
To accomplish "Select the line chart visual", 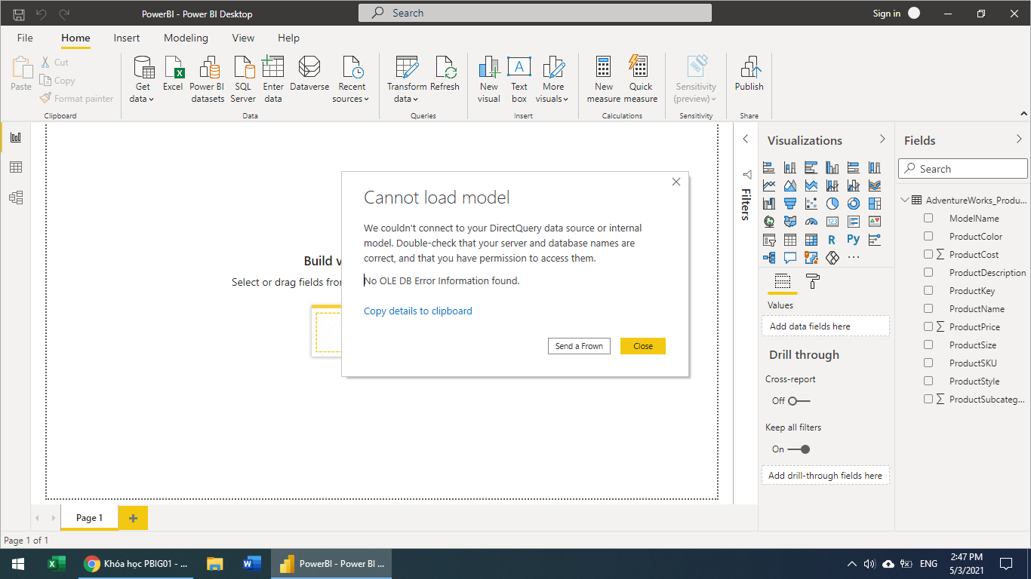I will click(x=769, y=185).
